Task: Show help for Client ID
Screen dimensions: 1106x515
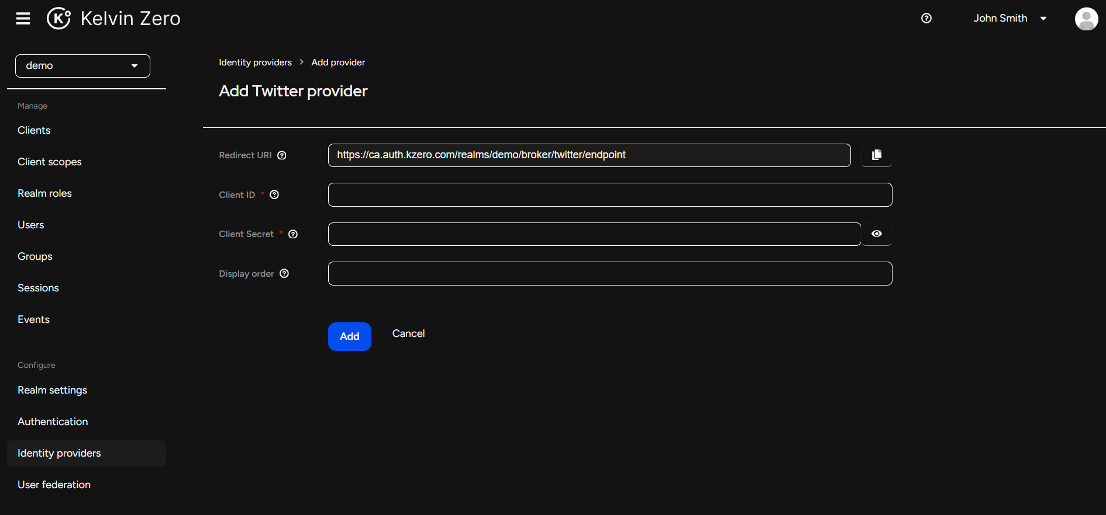Action: click(x=274, y=195)
